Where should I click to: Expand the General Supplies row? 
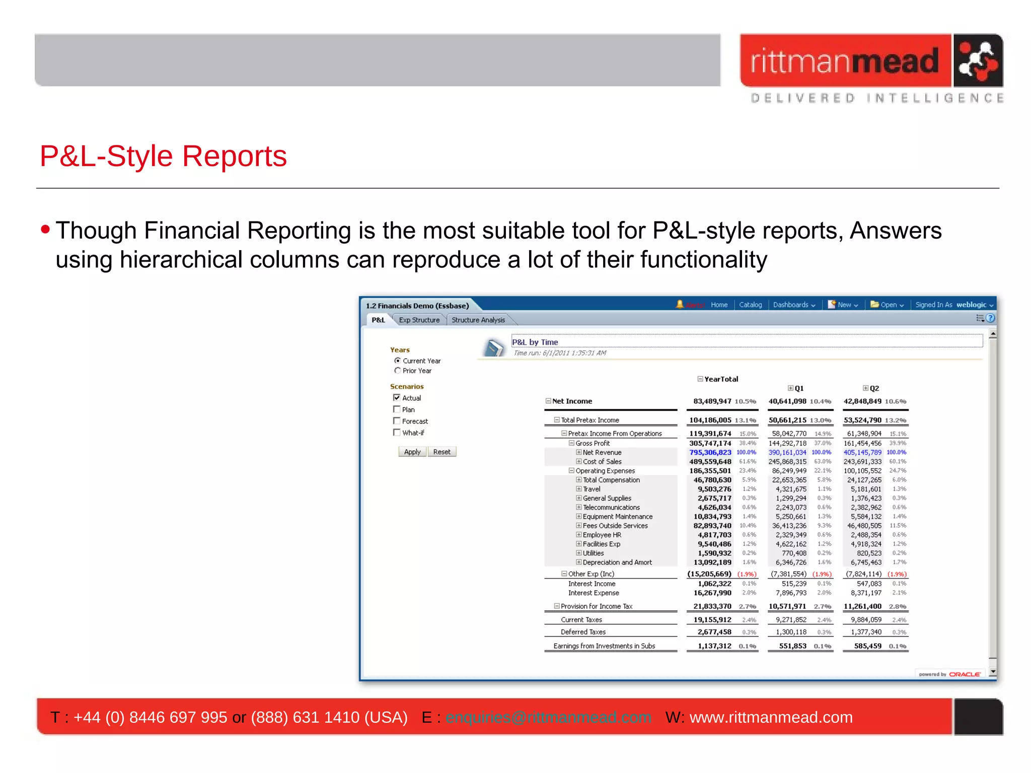pos(579,498)
